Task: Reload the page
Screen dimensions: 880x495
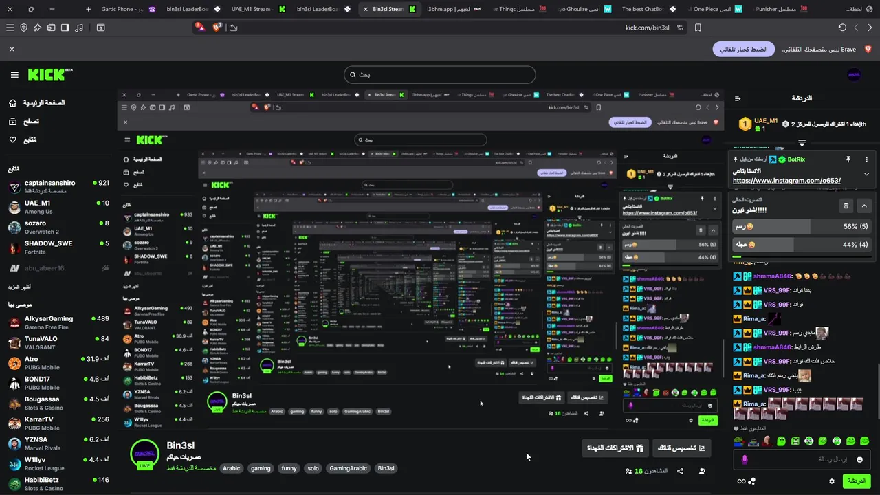Action: [842, 27]
